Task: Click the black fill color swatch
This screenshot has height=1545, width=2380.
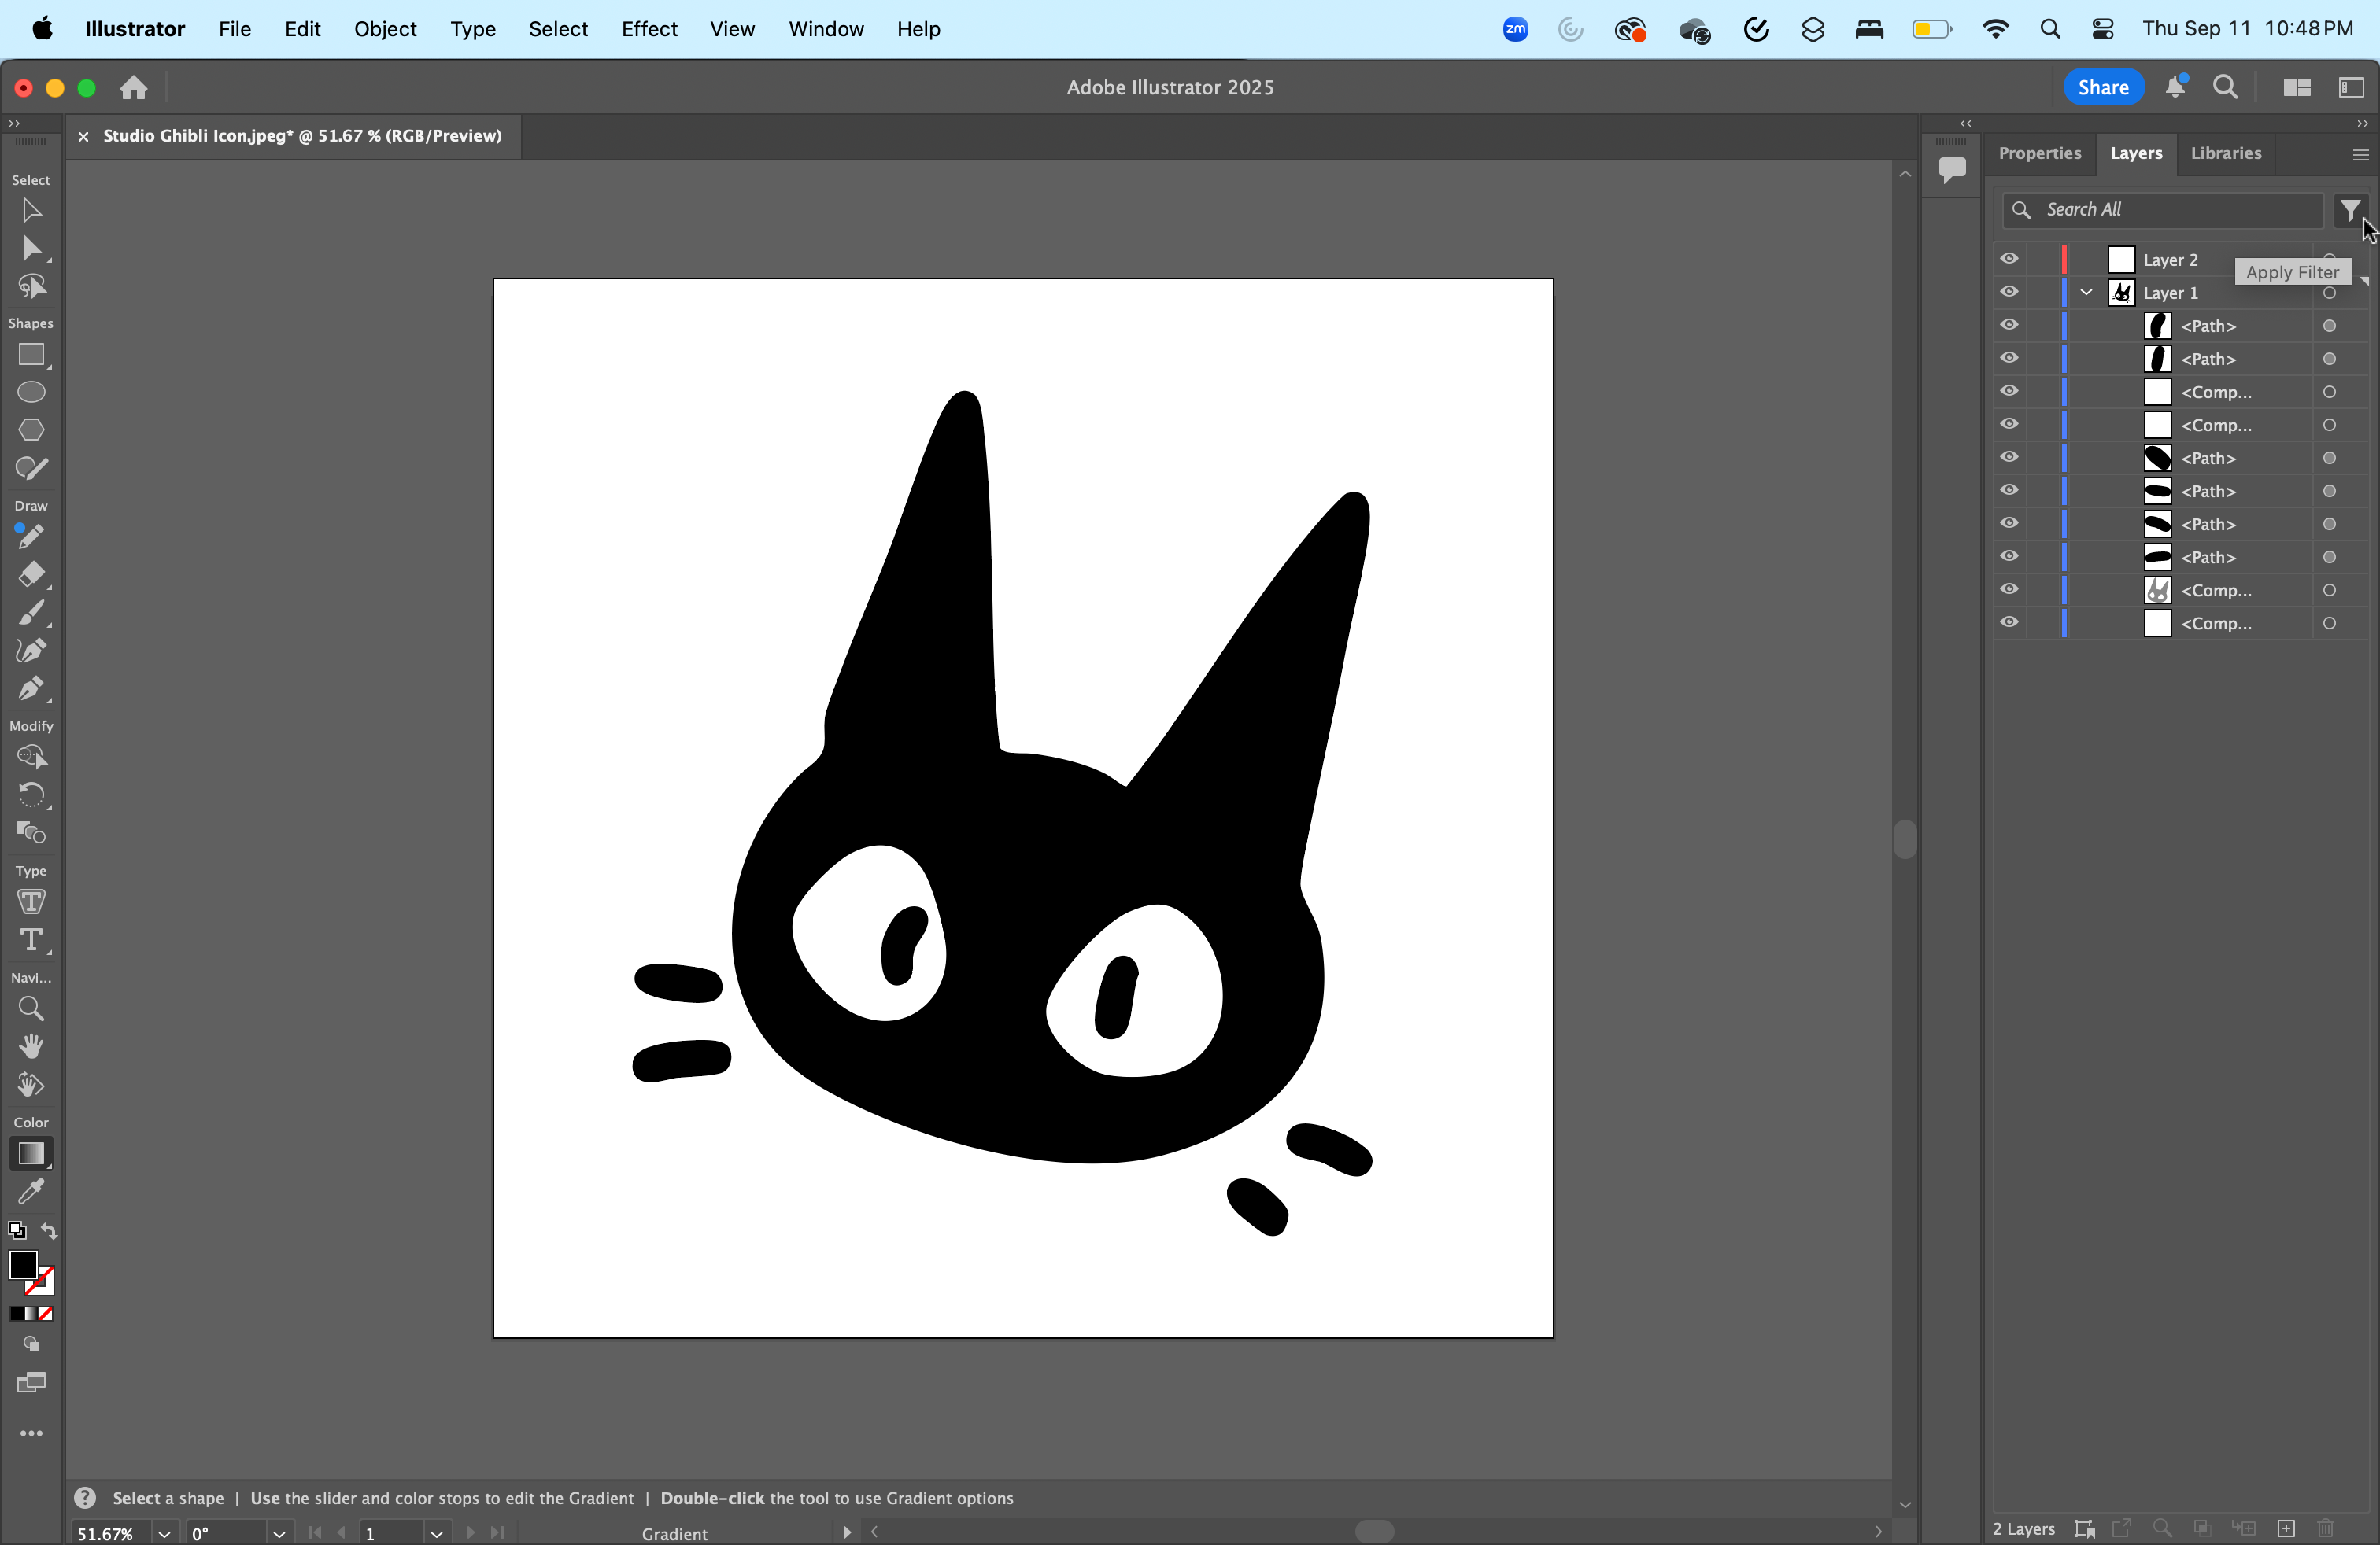Action: pos(23,1265)
